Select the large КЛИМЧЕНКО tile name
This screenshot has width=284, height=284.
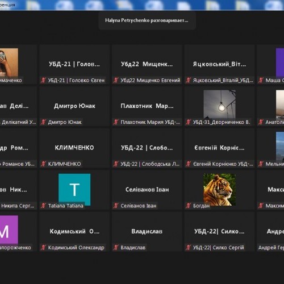tap(74, 148)
